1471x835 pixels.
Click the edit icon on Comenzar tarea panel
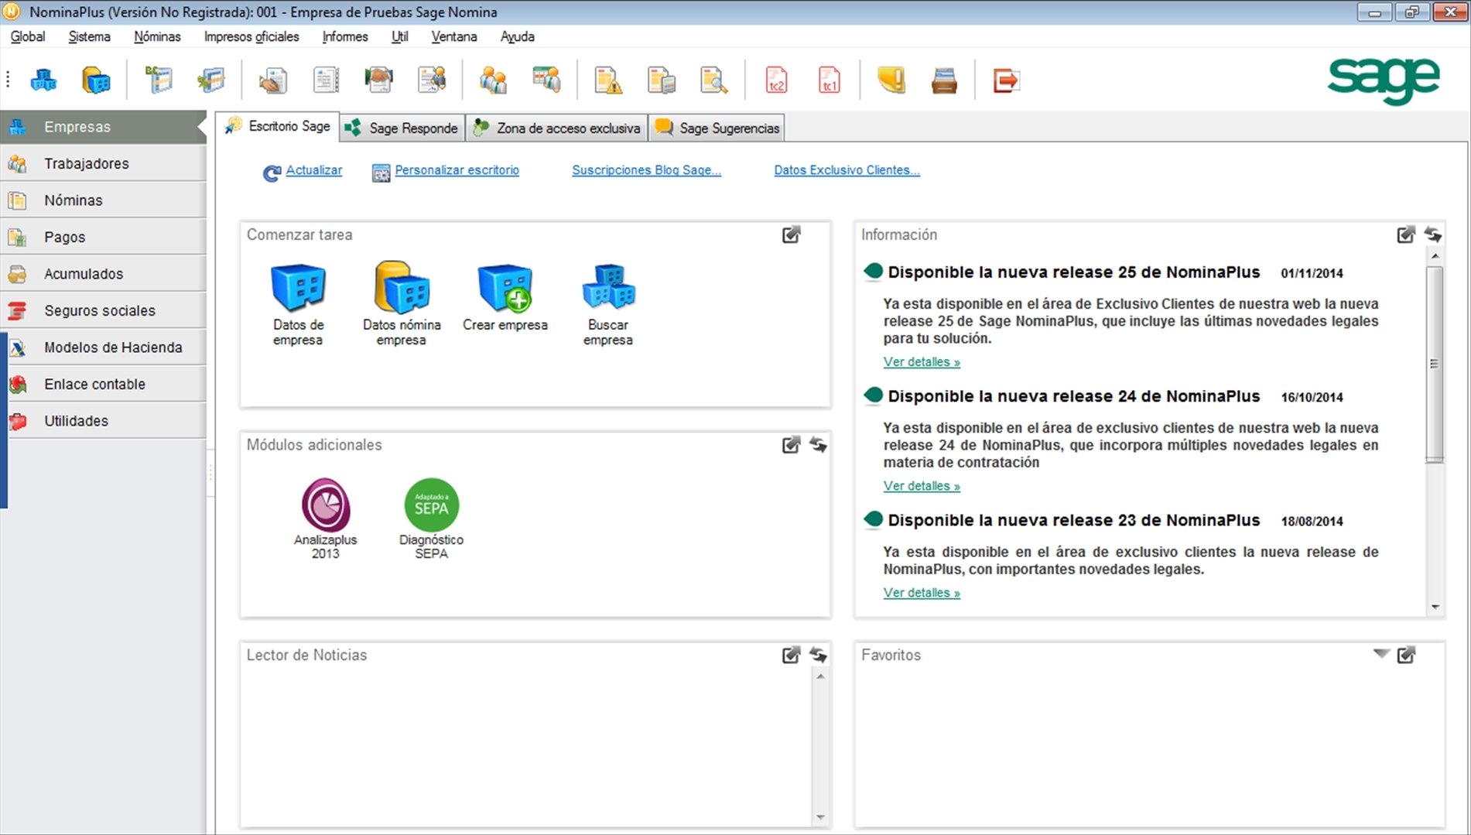(x=791, y=235)
